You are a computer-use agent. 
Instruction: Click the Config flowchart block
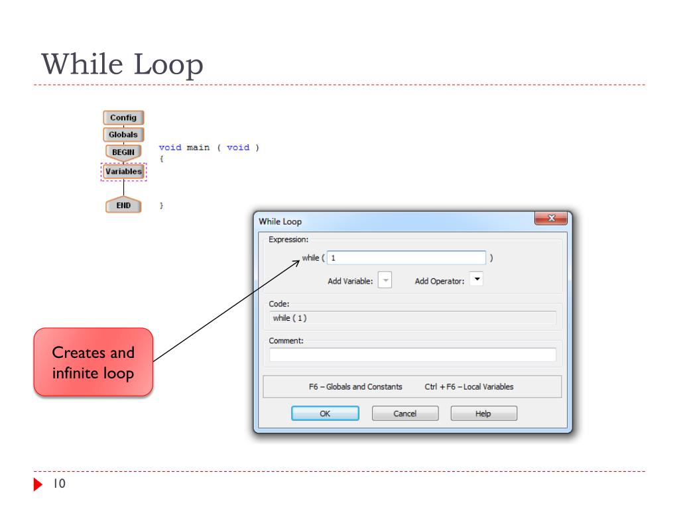[x=123, y=118]
